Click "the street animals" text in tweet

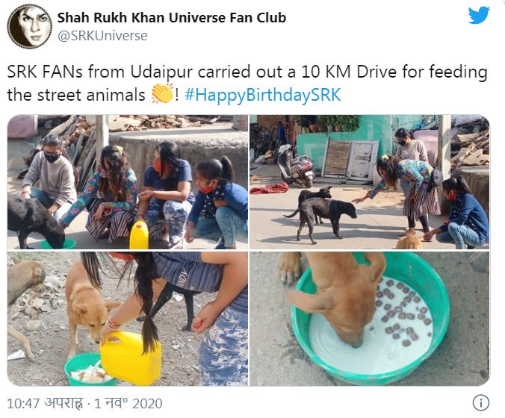coord(76,96)
